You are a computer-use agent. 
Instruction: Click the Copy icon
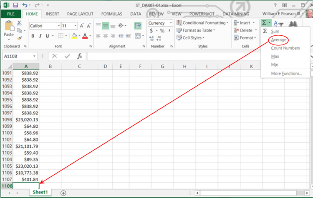pos(19,30)
